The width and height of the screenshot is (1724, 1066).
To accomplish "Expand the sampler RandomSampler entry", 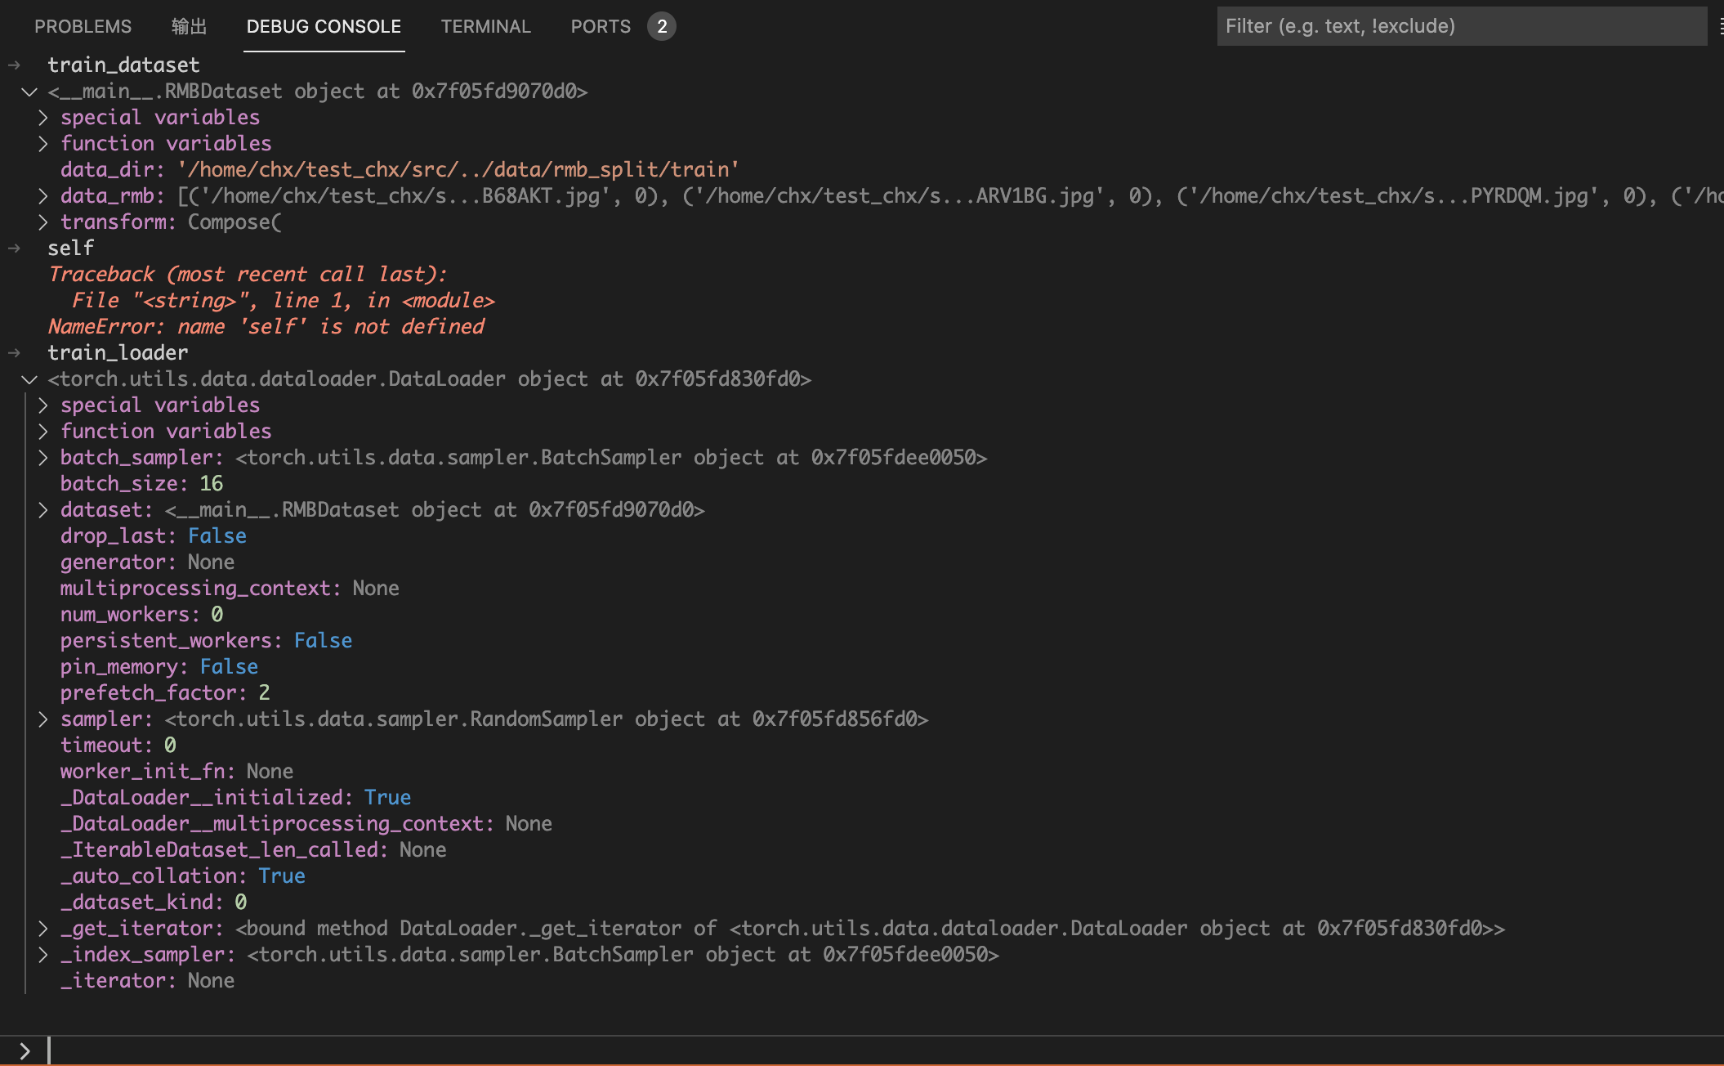I will [x=43, y=719].
